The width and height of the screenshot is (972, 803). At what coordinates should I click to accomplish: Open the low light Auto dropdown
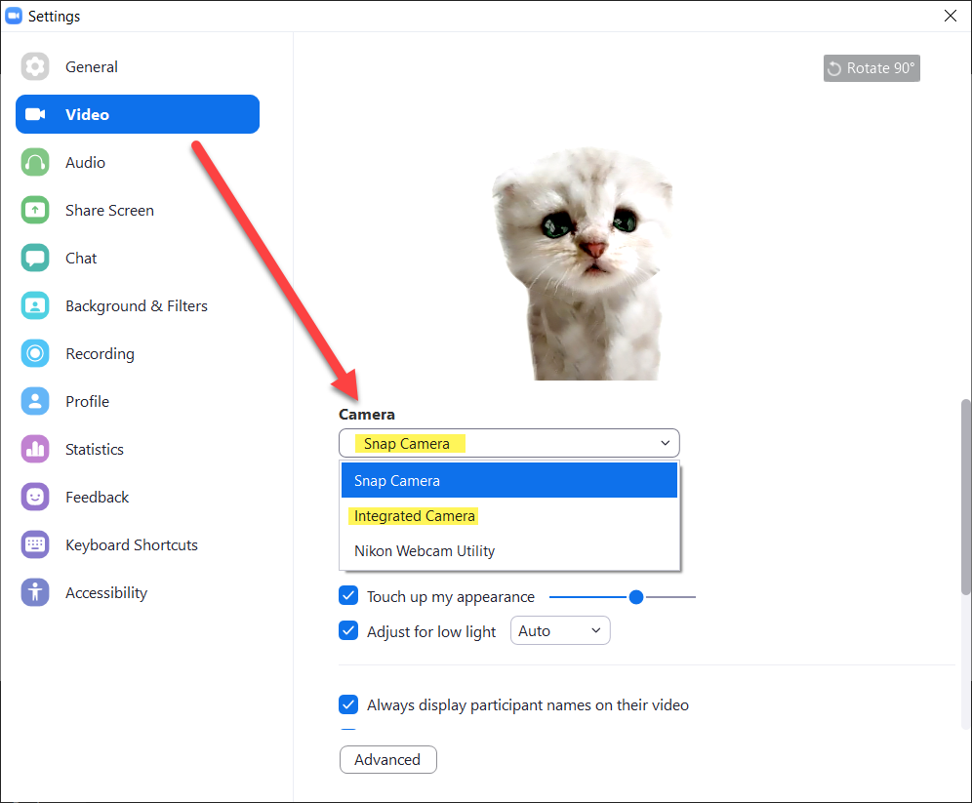point(560,631)
